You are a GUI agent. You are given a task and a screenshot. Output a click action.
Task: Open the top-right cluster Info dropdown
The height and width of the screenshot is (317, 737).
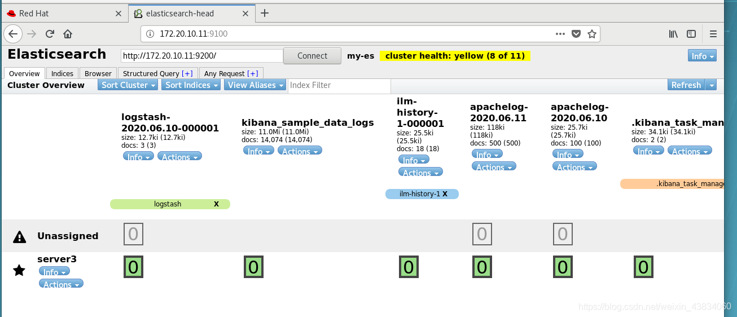point(702,56)
